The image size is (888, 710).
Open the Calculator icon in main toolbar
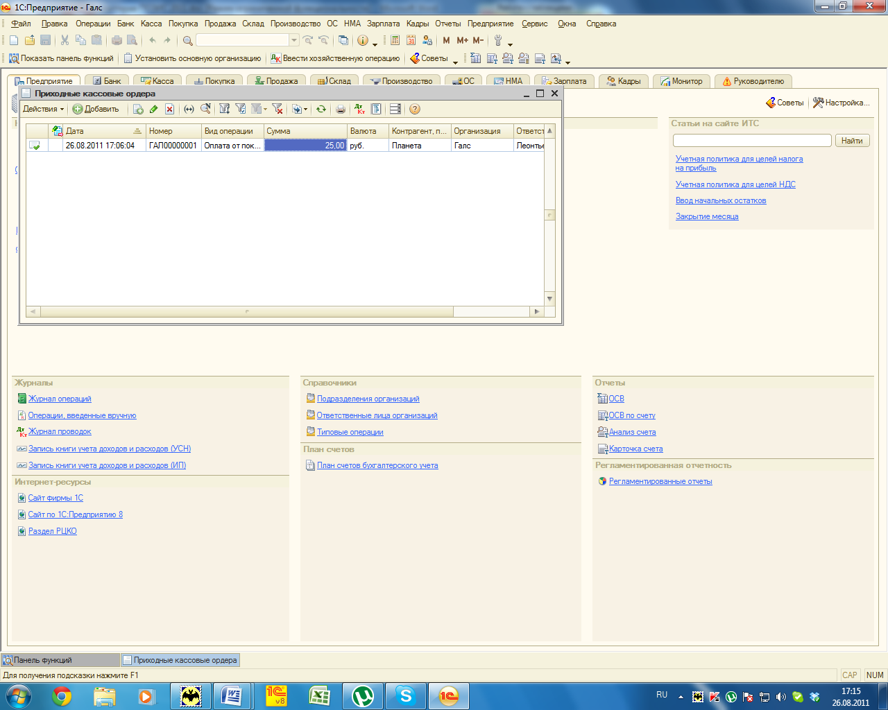(x=395, y=40)
